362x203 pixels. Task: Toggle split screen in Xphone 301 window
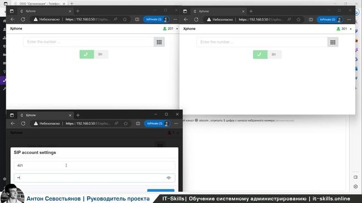point(311,20)
